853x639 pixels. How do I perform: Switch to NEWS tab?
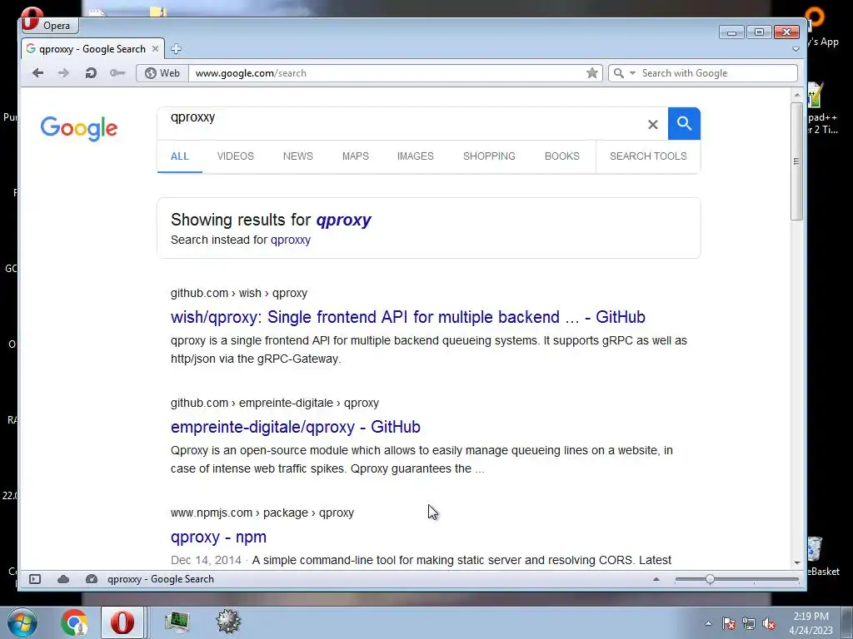click(x=297, y=156)
